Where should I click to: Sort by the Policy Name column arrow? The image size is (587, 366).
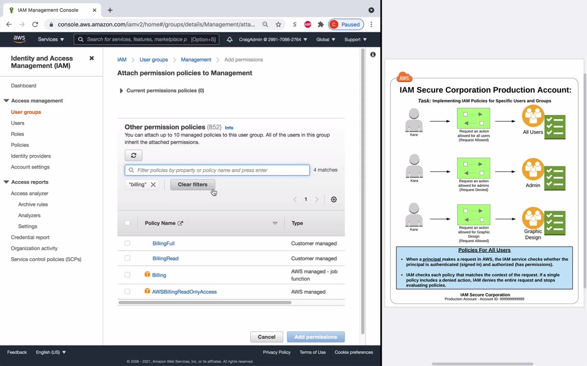[x=275, y=223]
